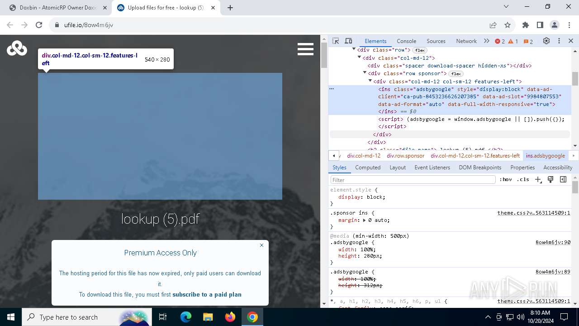
Task: Collapse the col-sm-12 features-left node
Action: tap(370, 81)
